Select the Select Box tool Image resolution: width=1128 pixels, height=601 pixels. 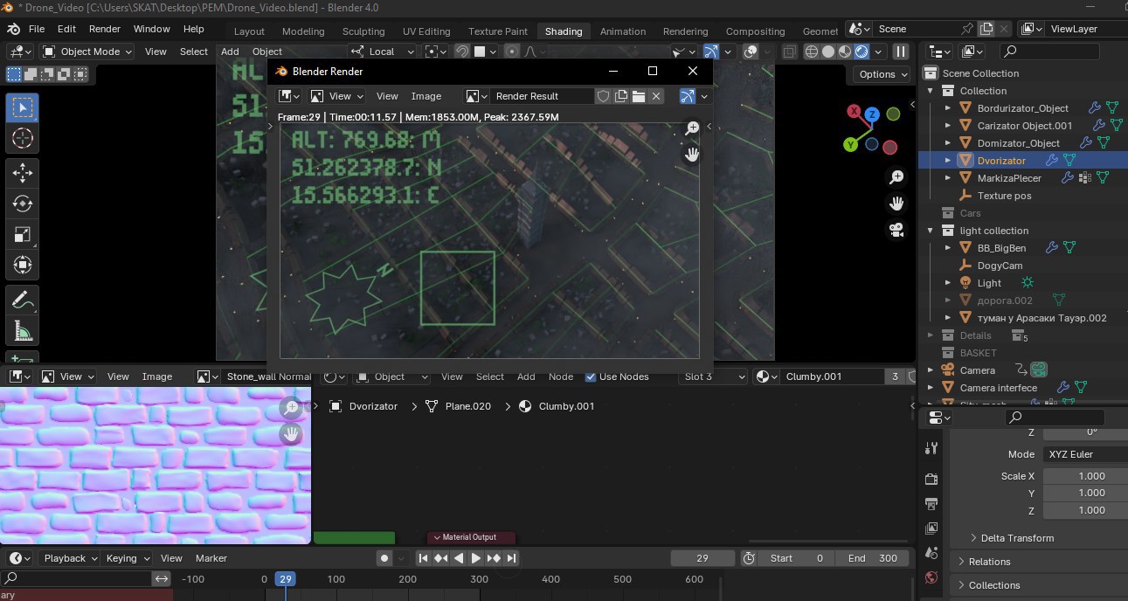tap(23, 108)
